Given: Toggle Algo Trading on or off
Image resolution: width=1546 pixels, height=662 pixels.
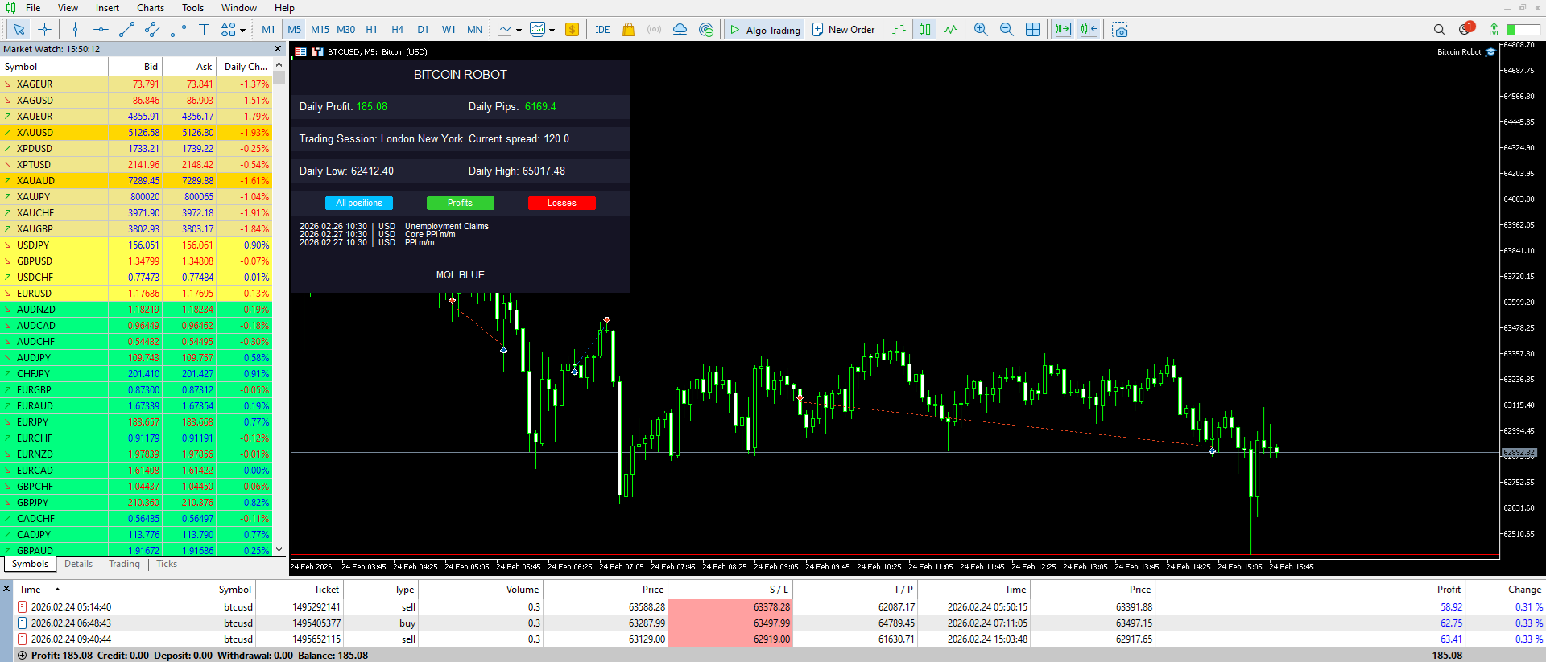Looking at the screenshot, I should (x=764, y=30).
